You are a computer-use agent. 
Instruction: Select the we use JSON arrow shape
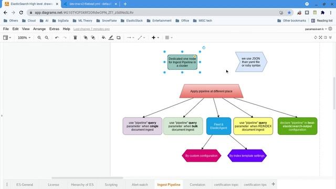[x=251, y=62]
